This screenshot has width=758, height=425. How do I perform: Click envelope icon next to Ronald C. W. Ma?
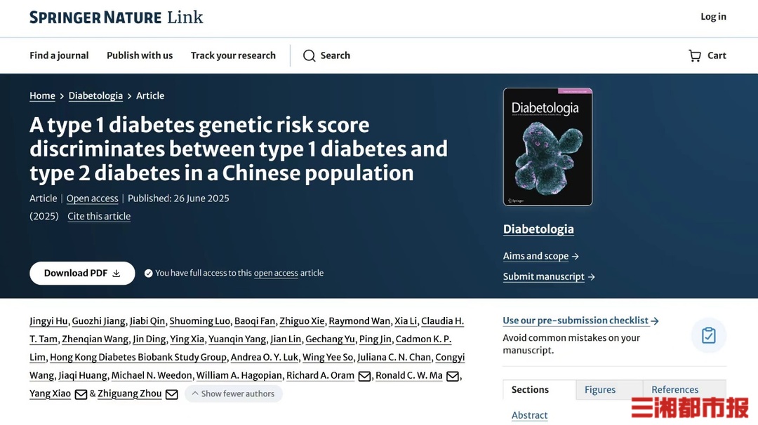click(x=453, y=376)
